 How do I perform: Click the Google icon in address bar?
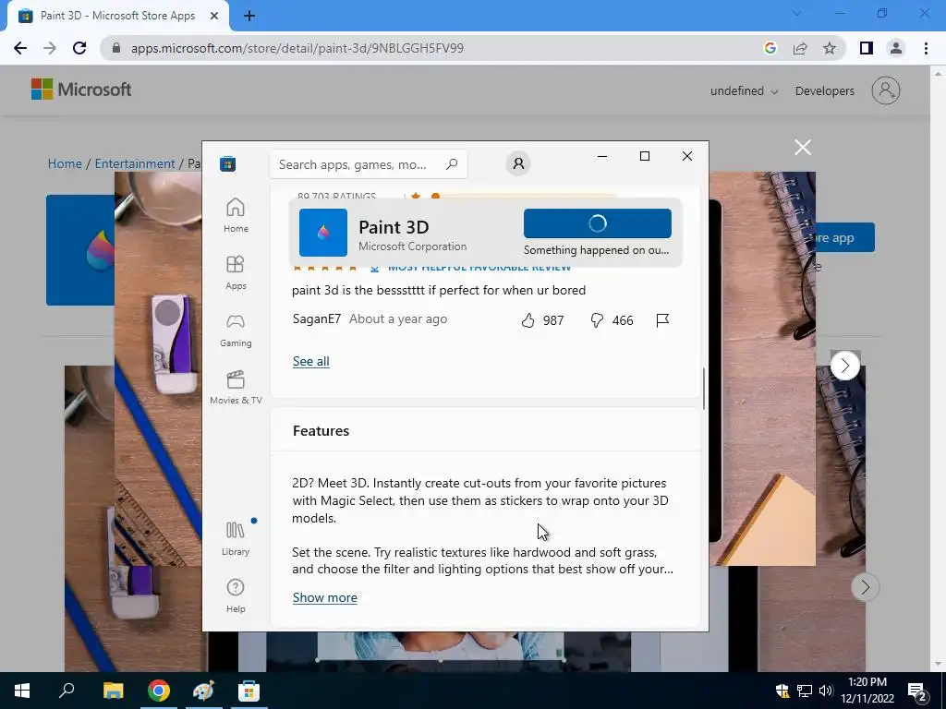click(x=770, y=48)
